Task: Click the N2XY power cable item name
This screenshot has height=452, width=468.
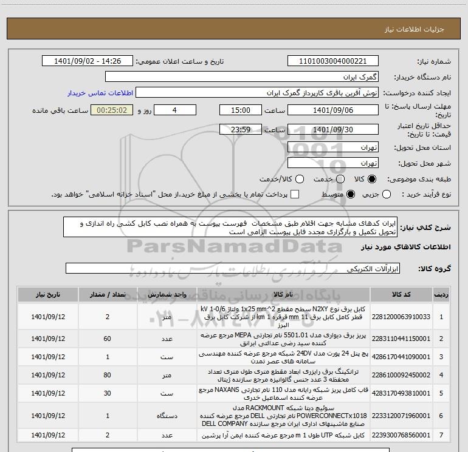Action: pos(283,317)
